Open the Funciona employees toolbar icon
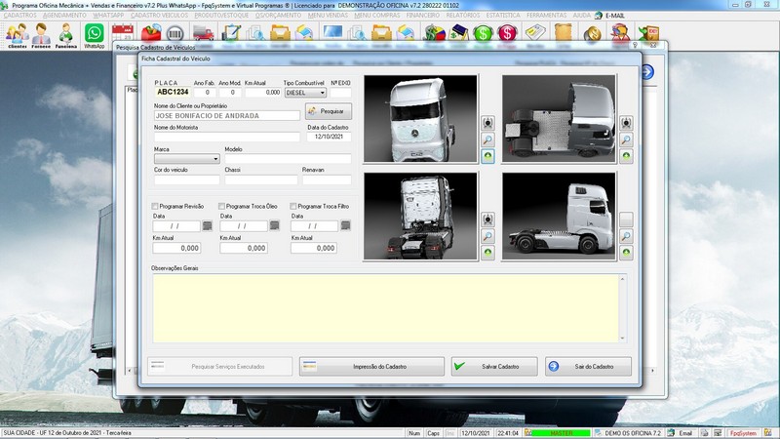The width and height of the screenshot is (780, 439). coord(65,34)
